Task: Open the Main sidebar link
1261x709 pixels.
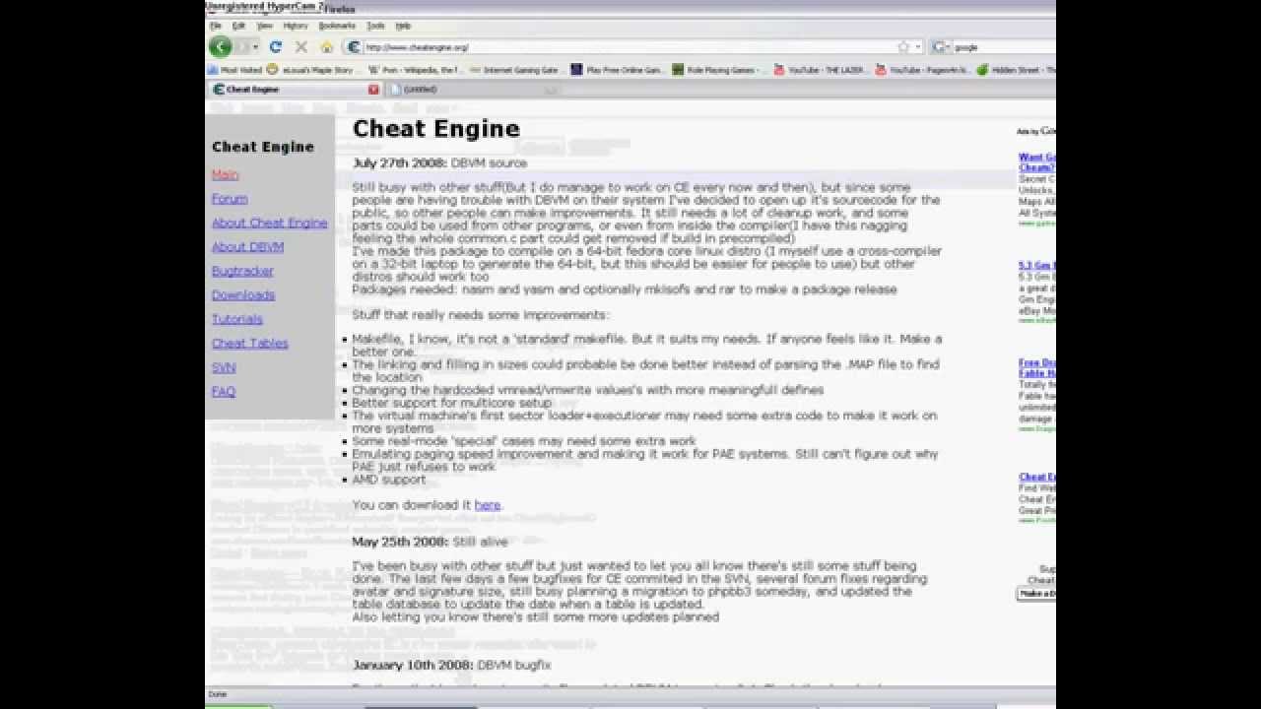Action: click(225, 174)
